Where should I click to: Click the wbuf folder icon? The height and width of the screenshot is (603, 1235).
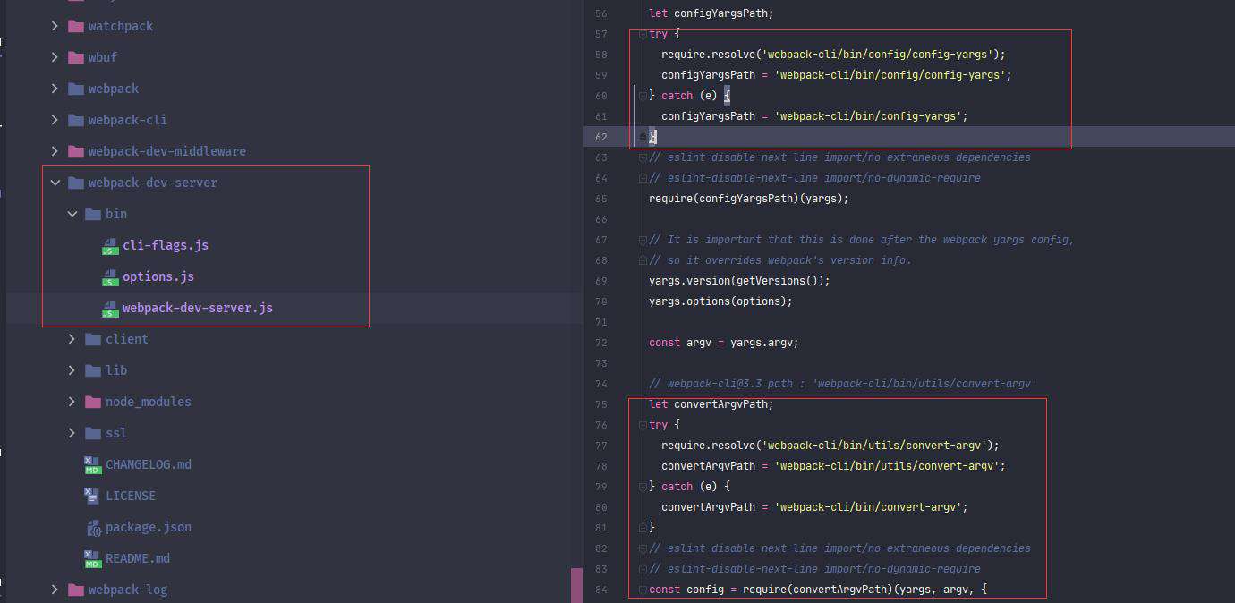[x=75, y=57]
